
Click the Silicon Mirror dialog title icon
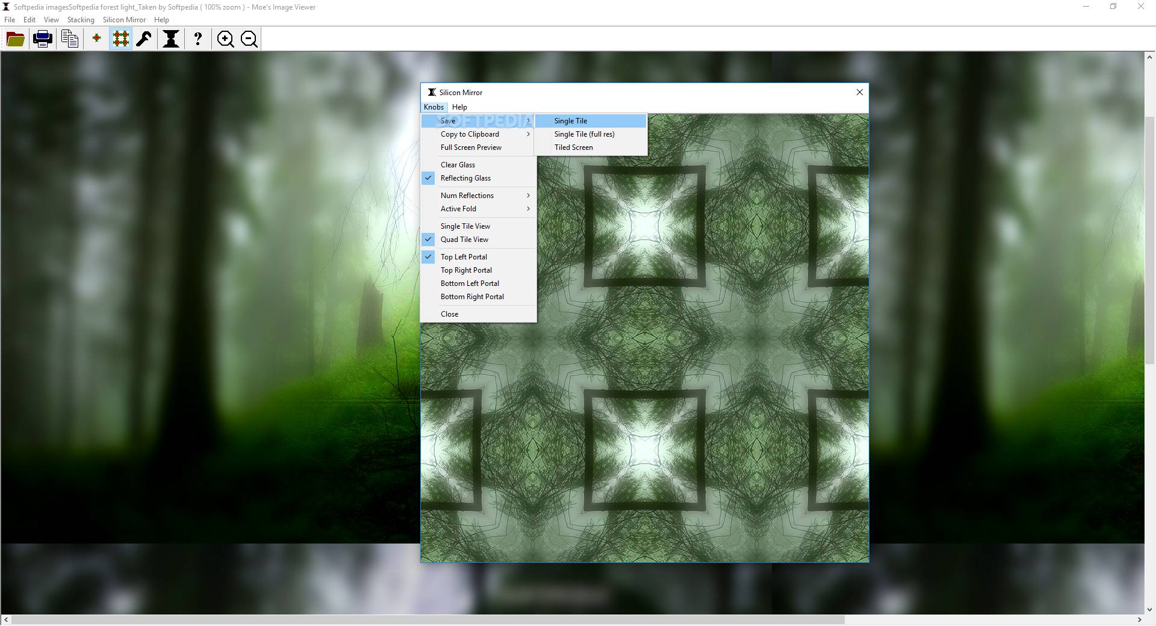point(432,92)
